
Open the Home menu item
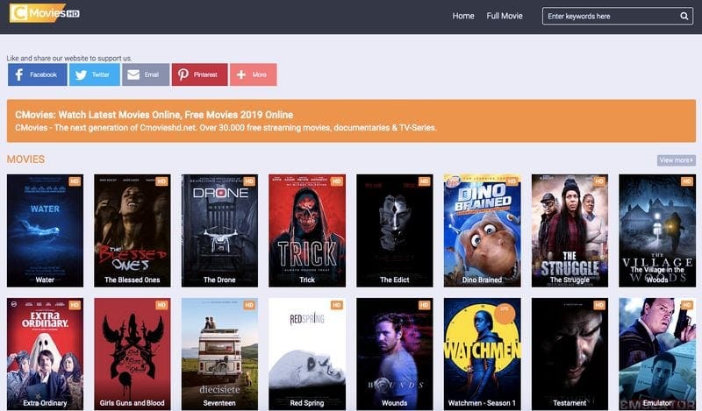(463, 16)
